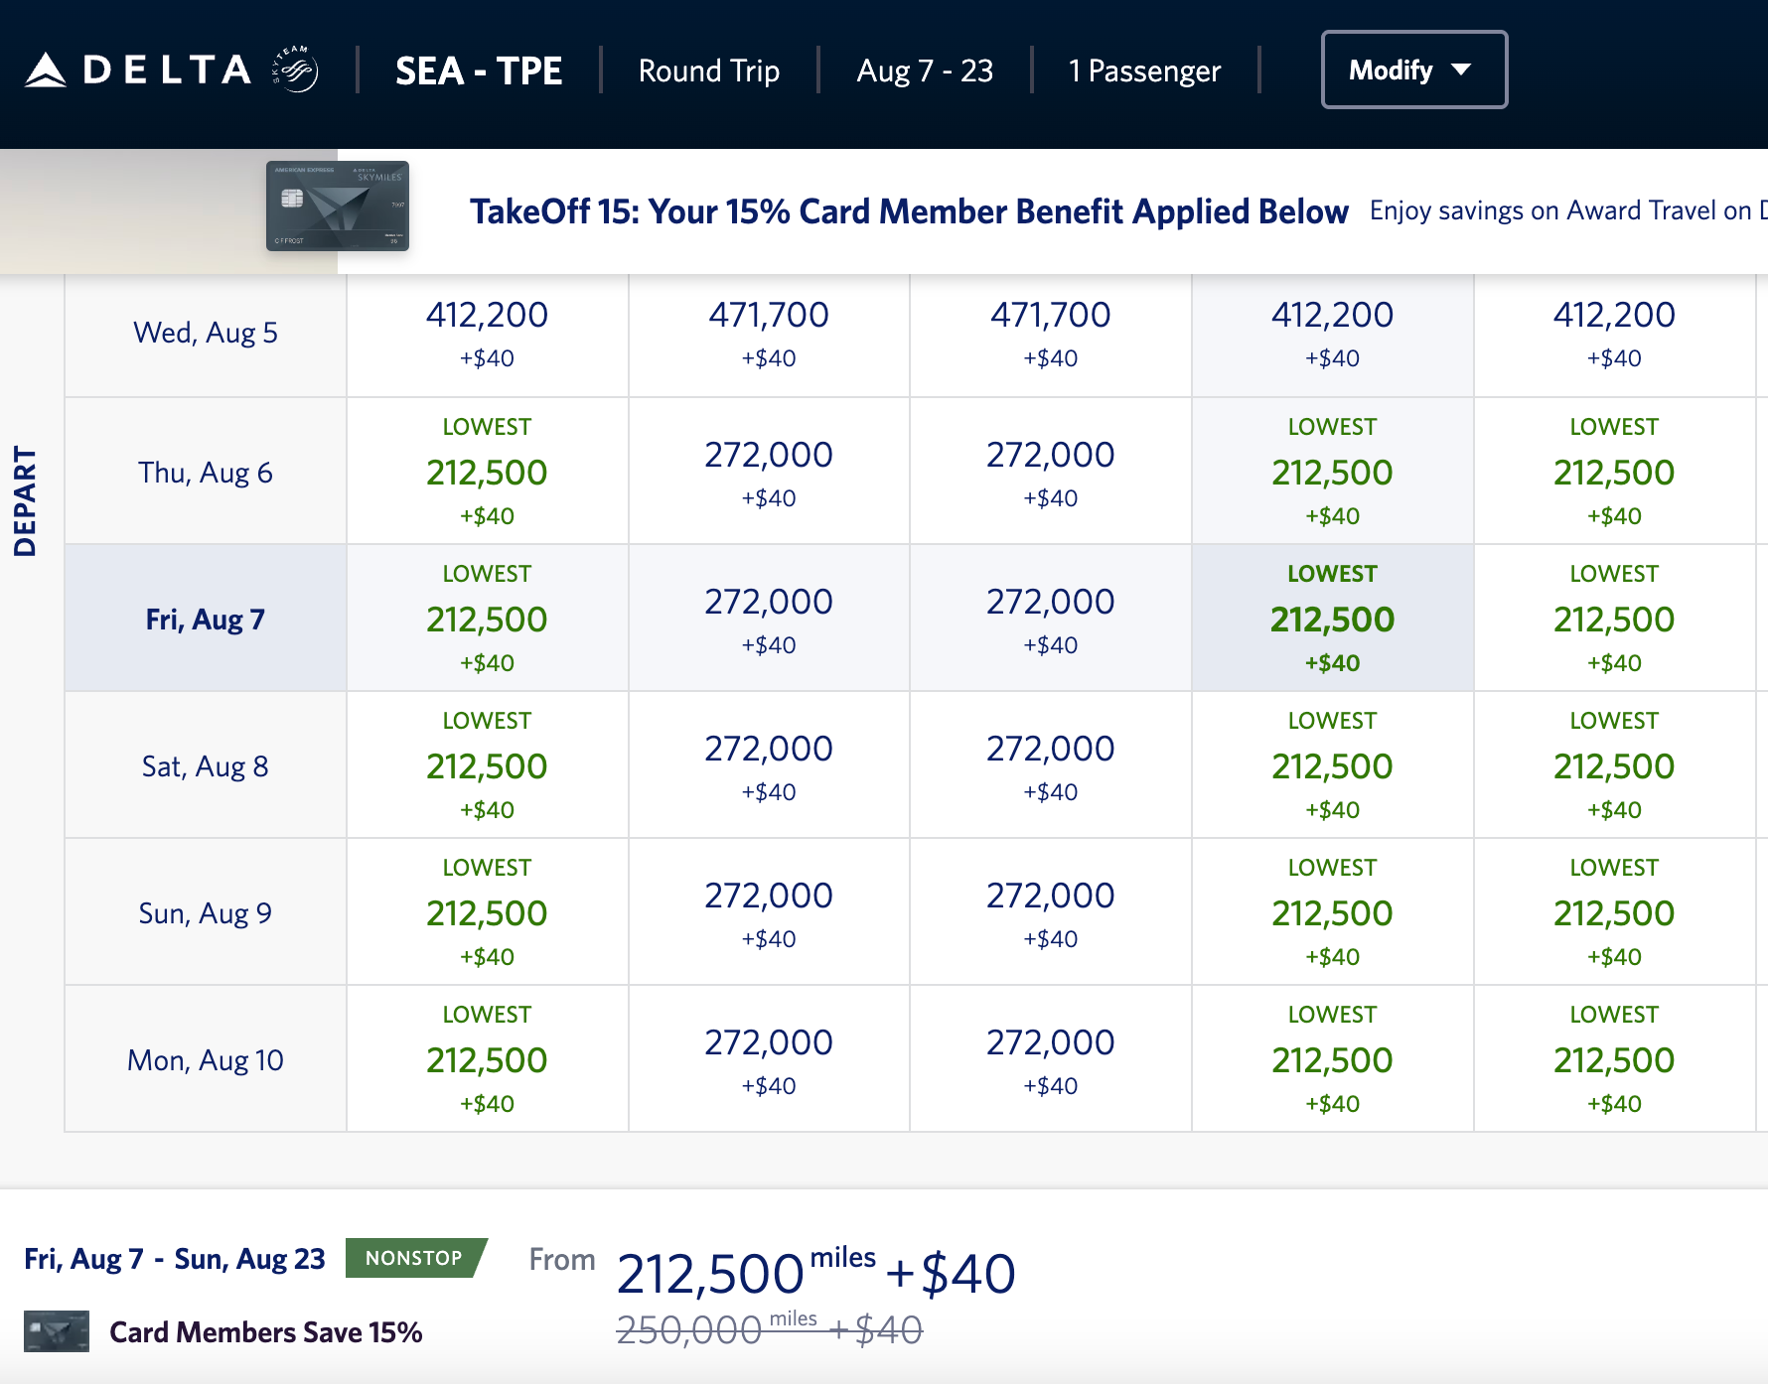The width and height of the screenshot is (1768, 1384).
Task: Click the Sun, Aug 9 depart date label
Action: 206,912
